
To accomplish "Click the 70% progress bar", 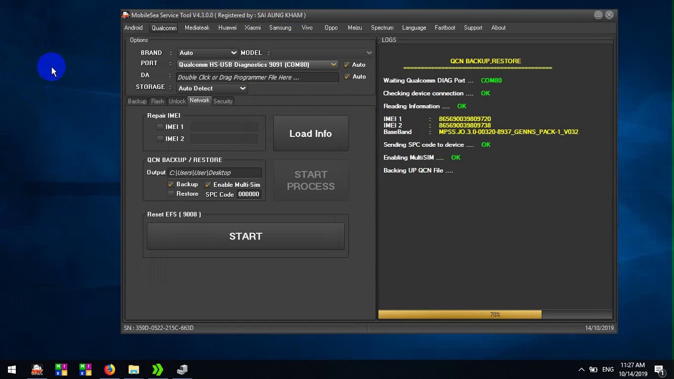I will coord(495,315).
